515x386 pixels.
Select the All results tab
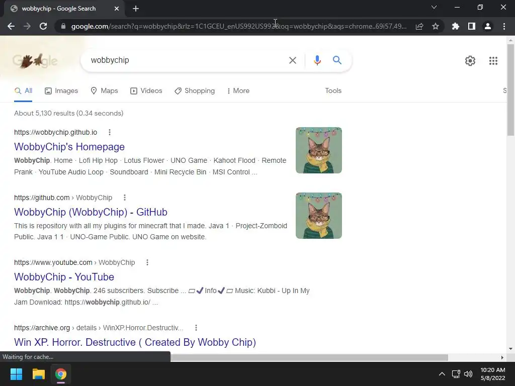[x=23, y=91]
